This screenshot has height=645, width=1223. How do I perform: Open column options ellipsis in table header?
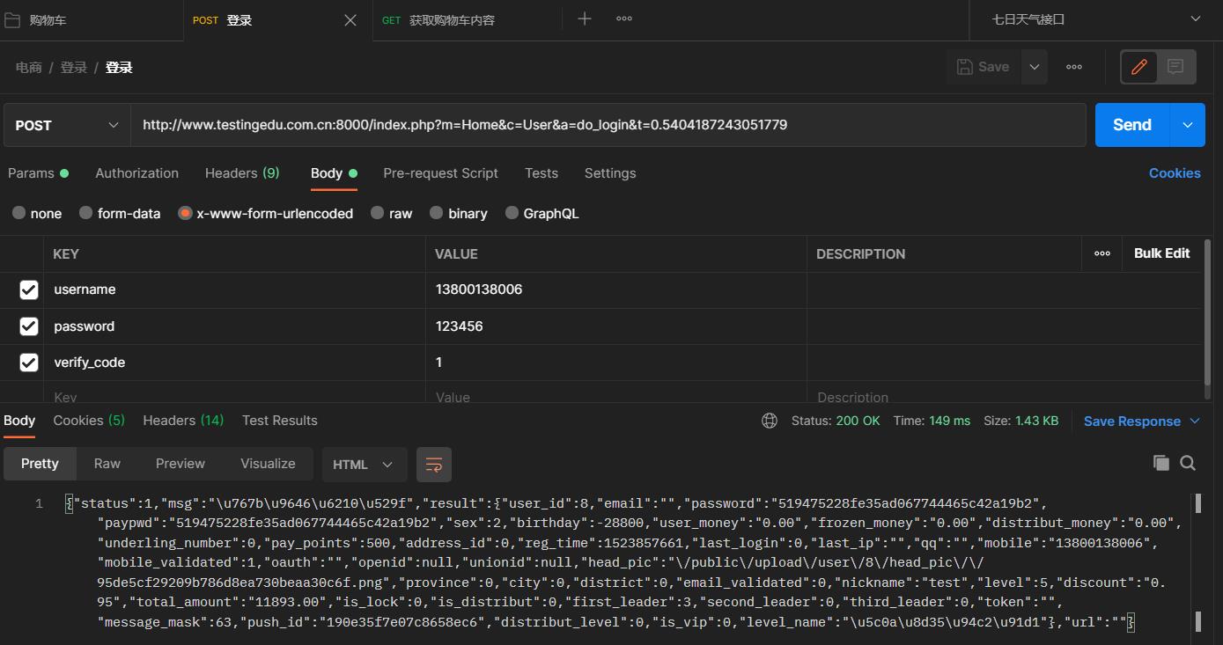coord(1102,253)
